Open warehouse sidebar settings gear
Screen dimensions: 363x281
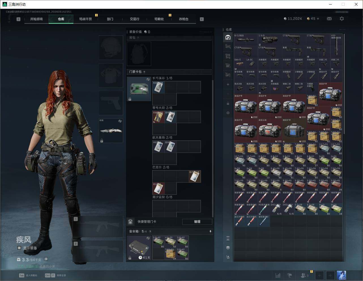pyautogui.click(x=228, y=113)
